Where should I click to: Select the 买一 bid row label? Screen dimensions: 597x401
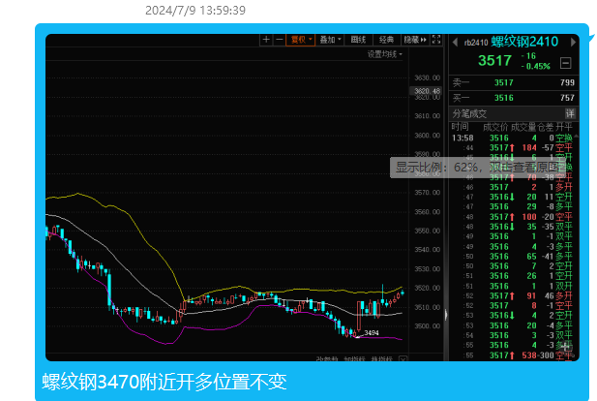pos(461,98)
